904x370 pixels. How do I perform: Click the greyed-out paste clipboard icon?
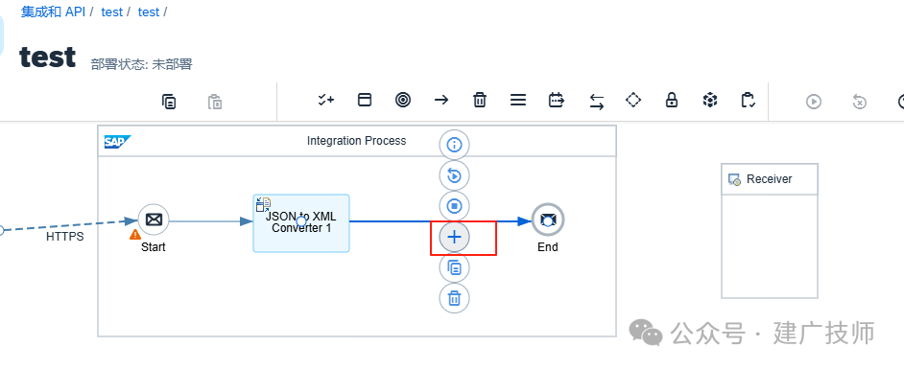pyautogui.click(x=215, y=102)
